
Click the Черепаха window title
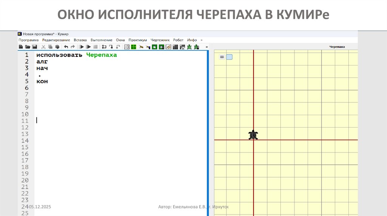(337, 47)
